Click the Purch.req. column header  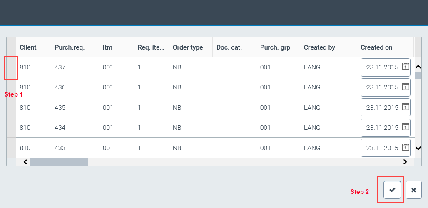[x=70, y=47]
